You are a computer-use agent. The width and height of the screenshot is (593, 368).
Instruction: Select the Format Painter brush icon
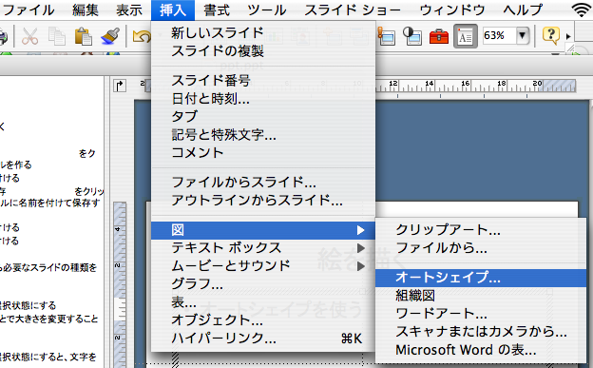[x=110, y=36]
